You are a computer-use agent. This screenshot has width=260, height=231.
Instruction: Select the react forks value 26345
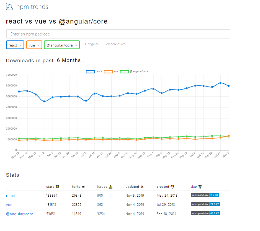[77, 196]
